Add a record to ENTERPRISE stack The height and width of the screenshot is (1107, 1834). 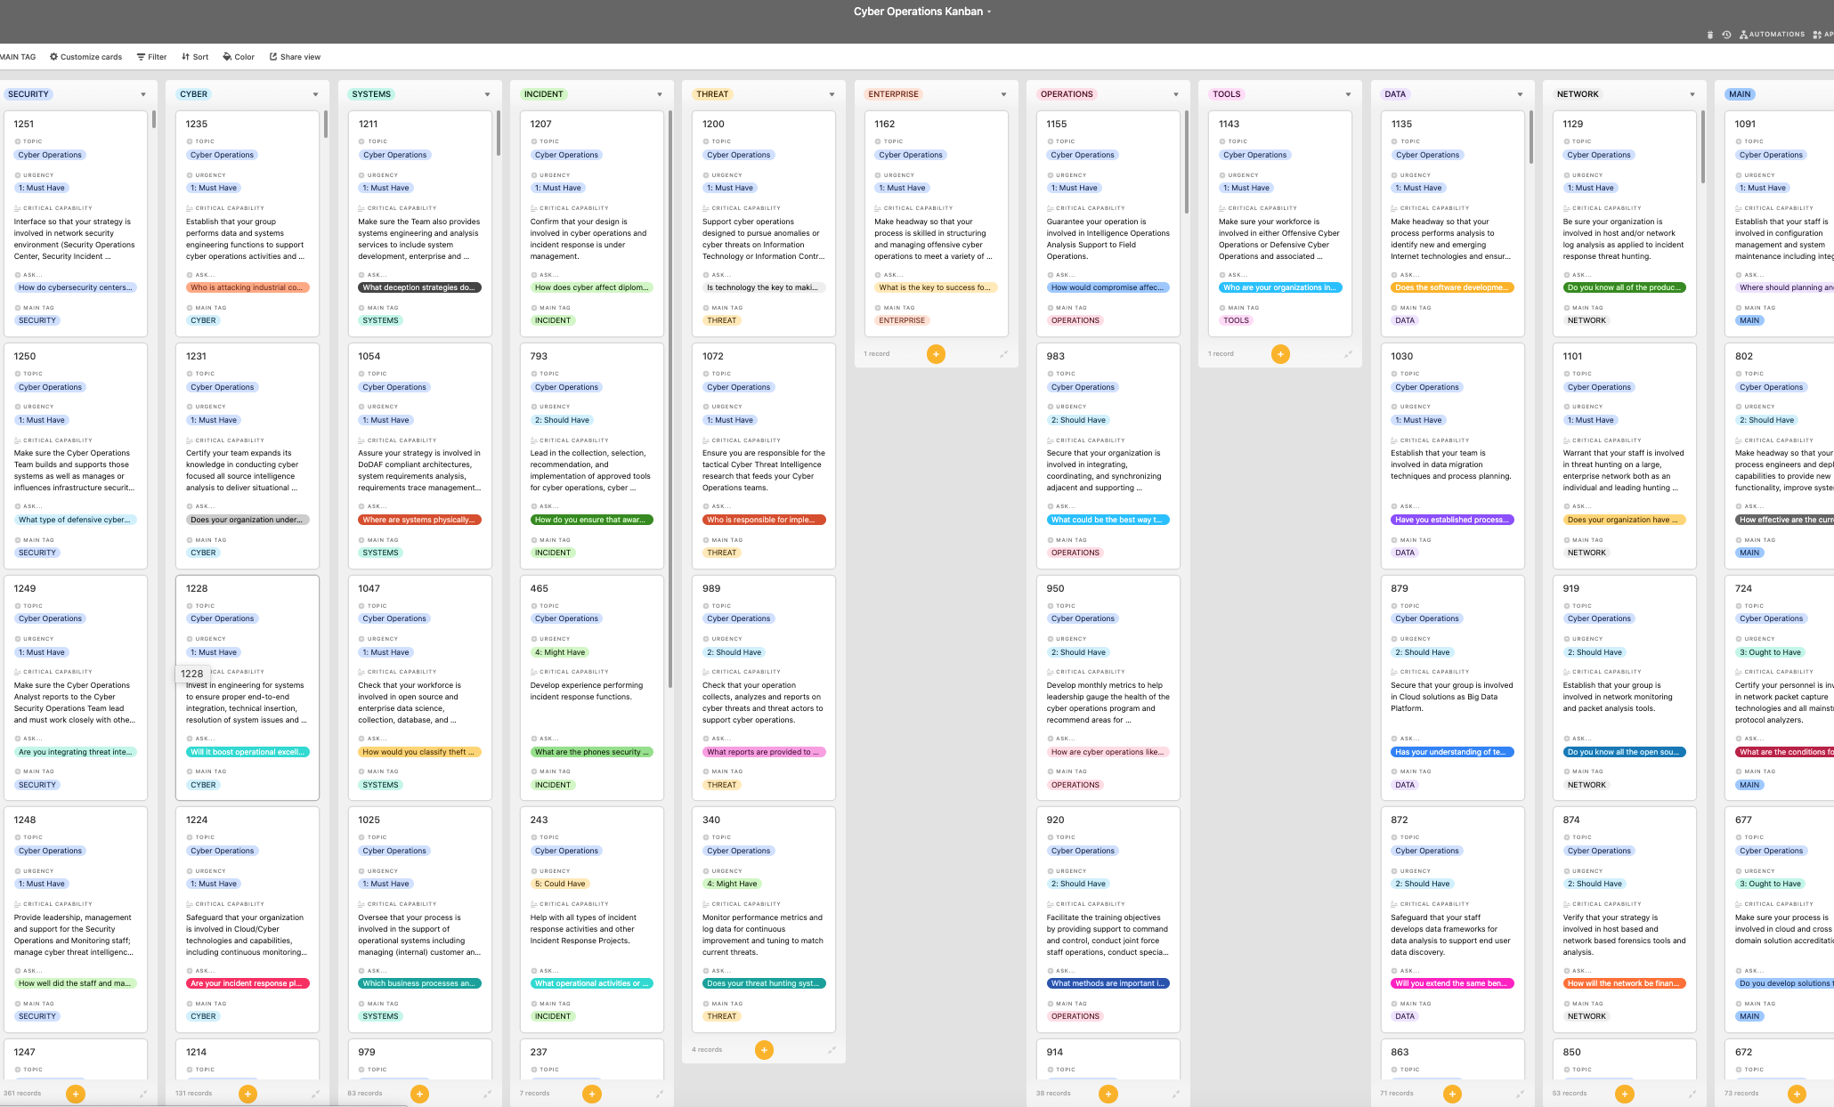tap(936, 354)
